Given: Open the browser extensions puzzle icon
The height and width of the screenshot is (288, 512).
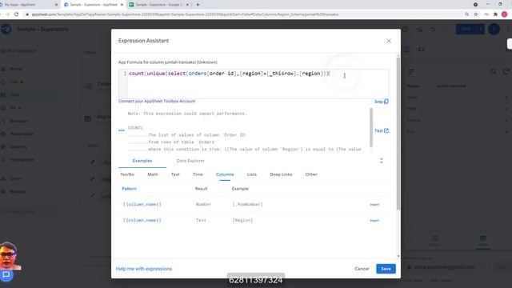Looking at the screenshot, I should coord(495,14).
